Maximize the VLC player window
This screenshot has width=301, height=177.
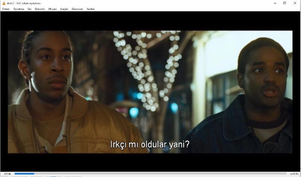point(285,3)
